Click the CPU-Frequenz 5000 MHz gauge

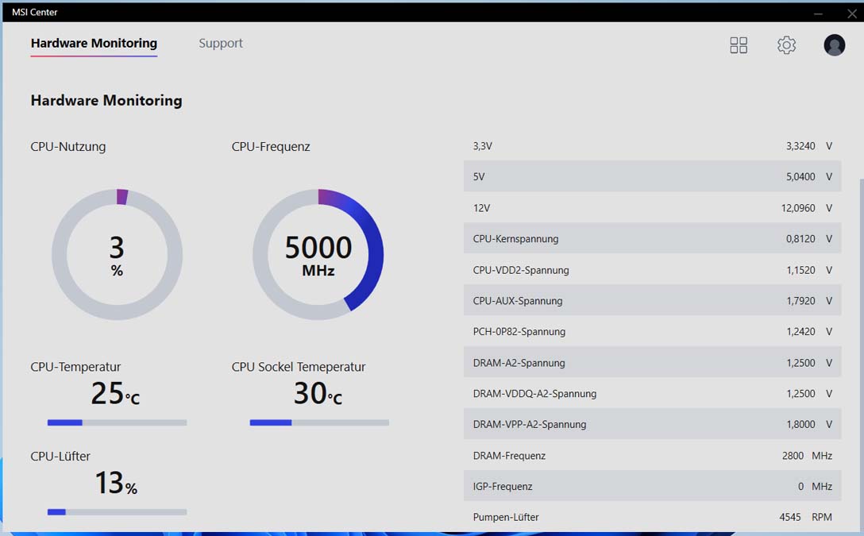[318, 255]
